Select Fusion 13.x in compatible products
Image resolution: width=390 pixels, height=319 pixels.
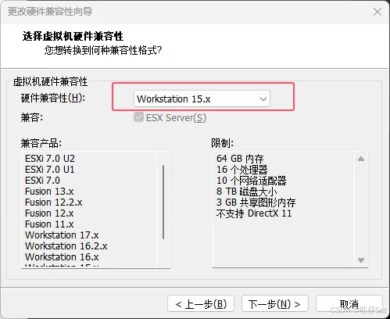pyautogui.click(x=49, y=192)
